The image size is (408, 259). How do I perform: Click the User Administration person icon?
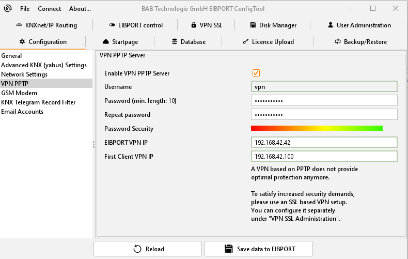(x=331, y=25)
